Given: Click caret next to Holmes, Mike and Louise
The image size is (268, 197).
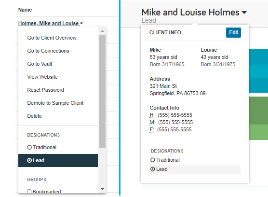Looking at the screenshot, I should point(81,23).
